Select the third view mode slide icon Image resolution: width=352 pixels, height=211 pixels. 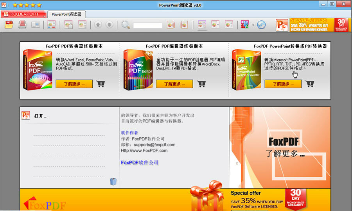tap(229, 25)
